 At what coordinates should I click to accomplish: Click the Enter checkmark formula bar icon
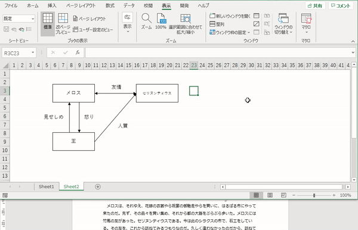(x=66, y=52)
